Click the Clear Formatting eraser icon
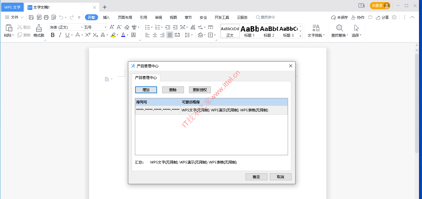The width and height of the screenshot is (422, 199). click(x=127, y=27)
